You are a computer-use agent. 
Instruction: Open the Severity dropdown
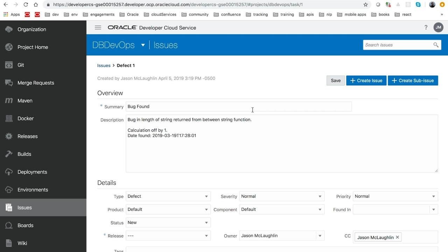[282, 196]
